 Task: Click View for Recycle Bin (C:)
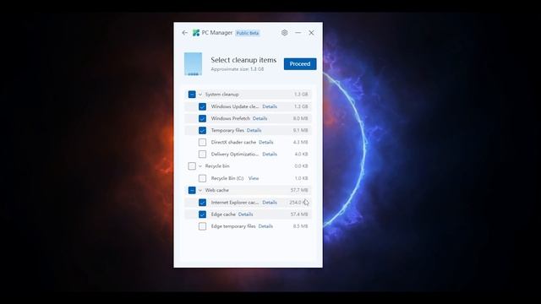[254, 178]
